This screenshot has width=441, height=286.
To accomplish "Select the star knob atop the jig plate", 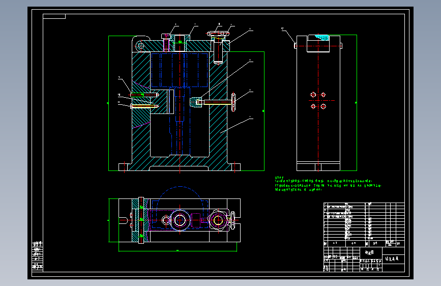I will pos(218,34).
